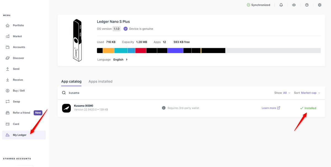Toggle the eye discreet mode icon

pos(294,5)
